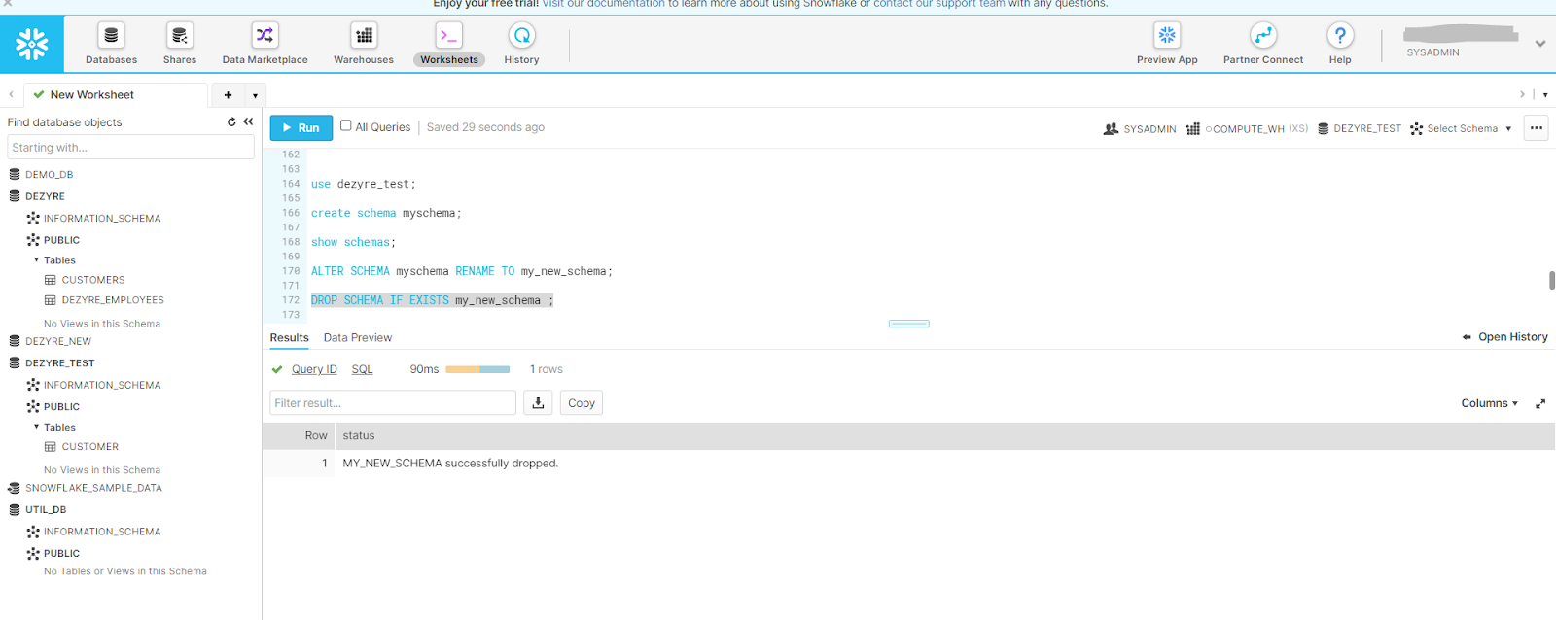Toggle the All Queries checkbox
Image resolution: width=1556 pixels, height=620 pixels.
point(345,126)
